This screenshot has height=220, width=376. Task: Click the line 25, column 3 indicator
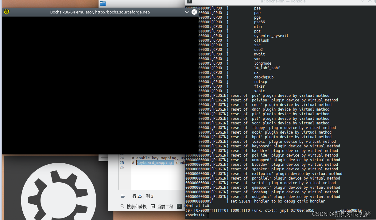143,196
